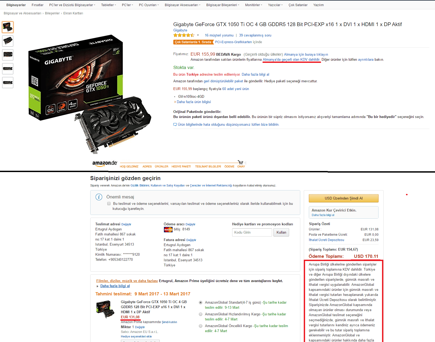Open the Bilgisayar Bileşenleri dropdown menu
435x342 pixels.
point(223,5)
